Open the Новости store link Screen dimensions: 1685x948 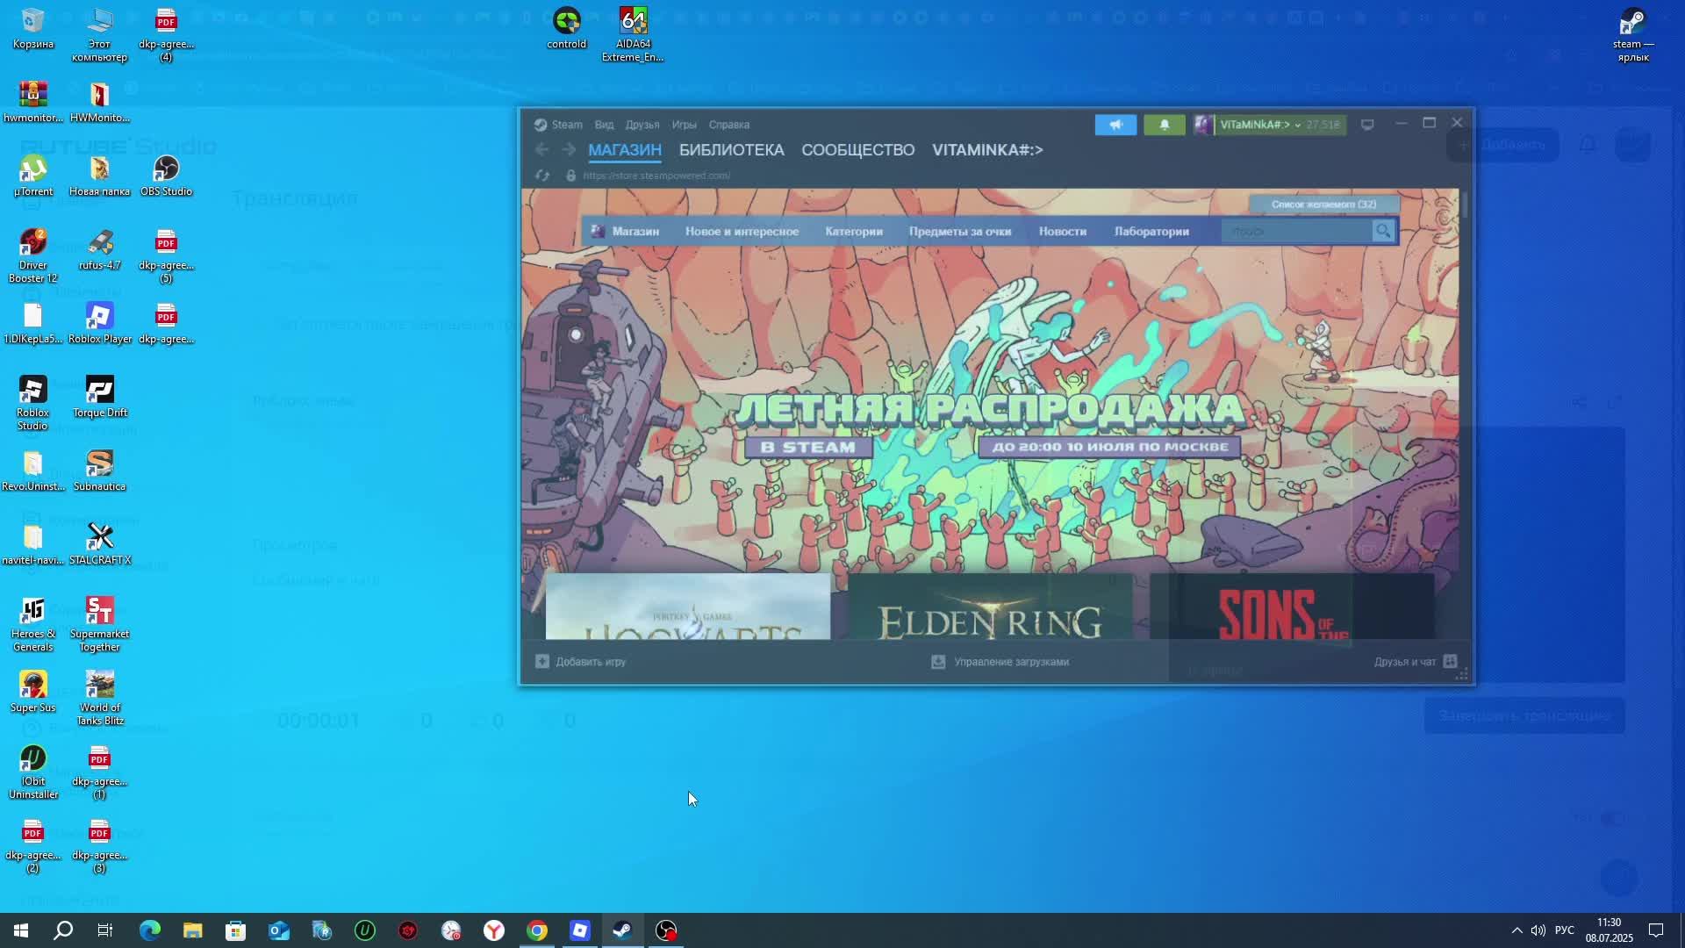pos(1063,232)
